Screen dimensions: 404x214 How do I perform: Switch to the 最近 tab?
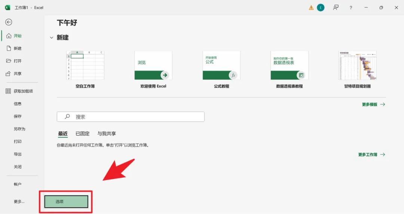click(x=62, y=133)
